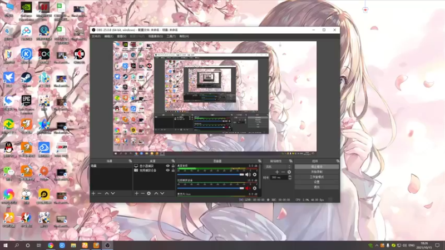Open File Explorer from the taskbar
Screen dimensions: 445x250
(x=73, y=246)
